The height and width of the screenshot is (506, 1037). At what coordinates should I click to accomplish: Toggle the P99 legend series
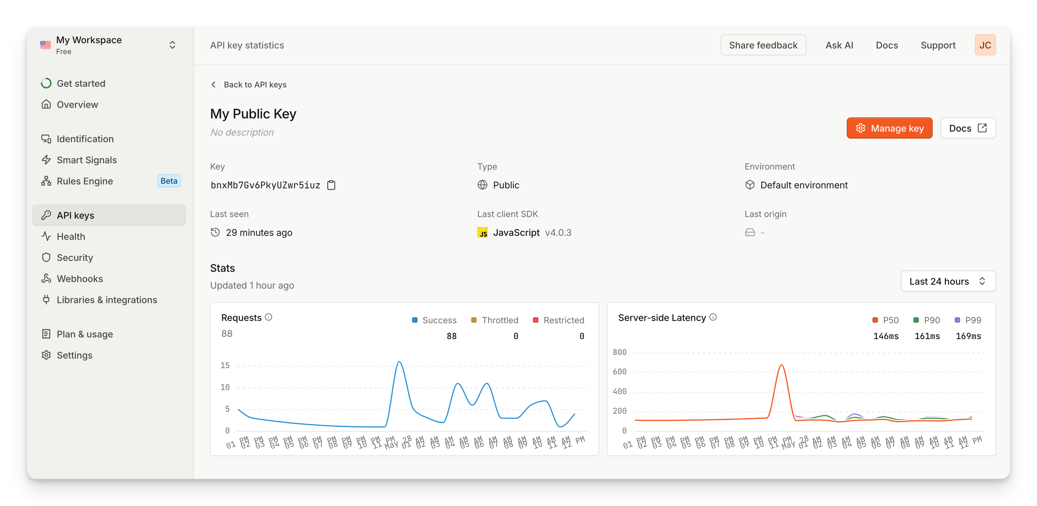968,320
